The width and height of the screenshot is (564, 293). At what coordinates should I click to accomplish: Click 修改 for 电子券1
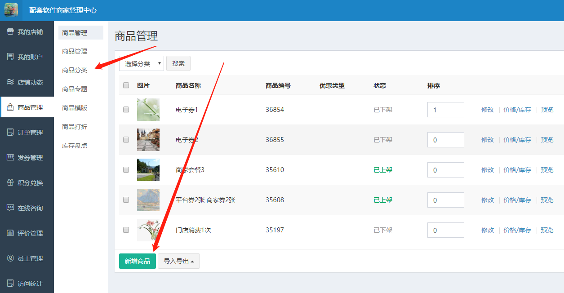488,110
